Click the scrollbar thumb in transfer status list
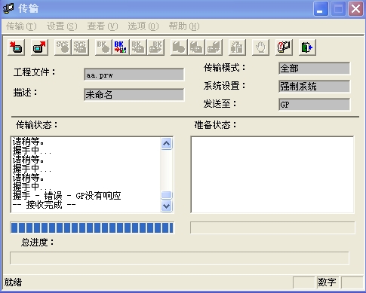Image resolution: width=366 pixels, height=293 pixels. pos(167,195)
